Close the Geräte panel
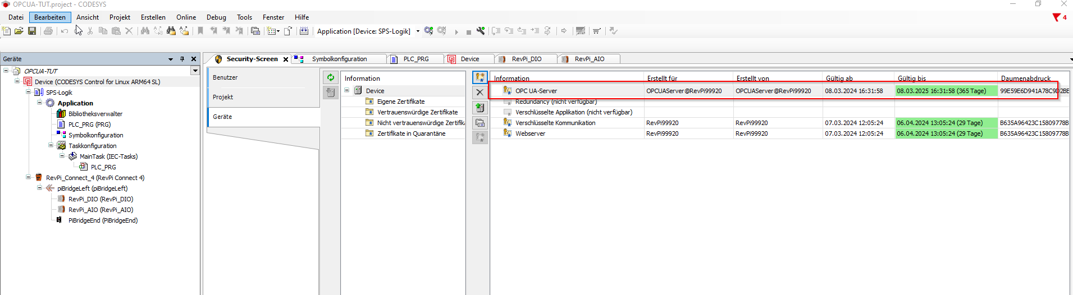Viewport: 1073px width, 295px height. 194,59
